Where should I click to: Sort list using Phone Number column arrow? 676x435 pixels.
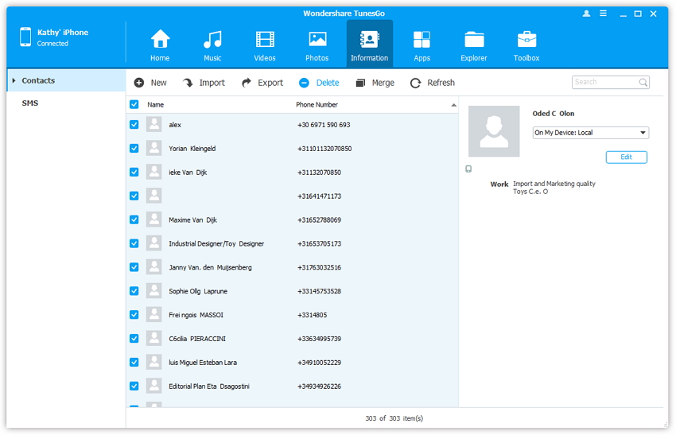(x=454, y=105)
